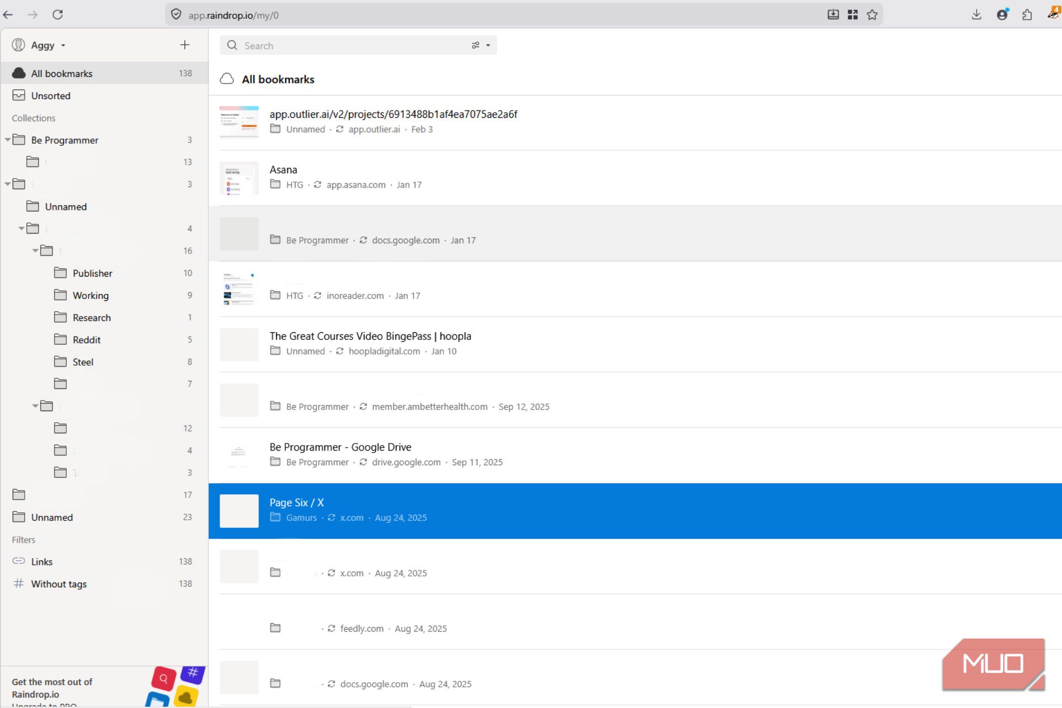The width and height of the screenshot is (1062, 708).
Task: Open Be Programmer - Google Drive bookmark
Action: coord(635,455)
